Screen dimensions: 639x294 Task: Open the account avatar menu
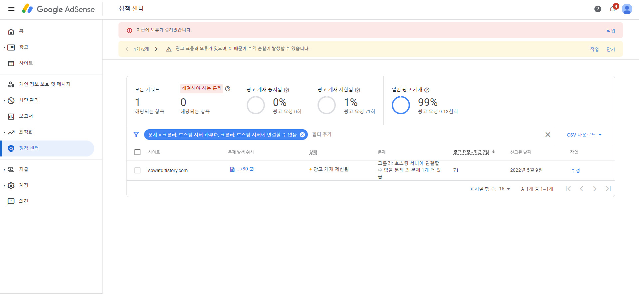627,9
